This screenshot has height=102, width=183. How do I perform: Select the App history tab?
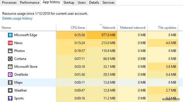51,2
